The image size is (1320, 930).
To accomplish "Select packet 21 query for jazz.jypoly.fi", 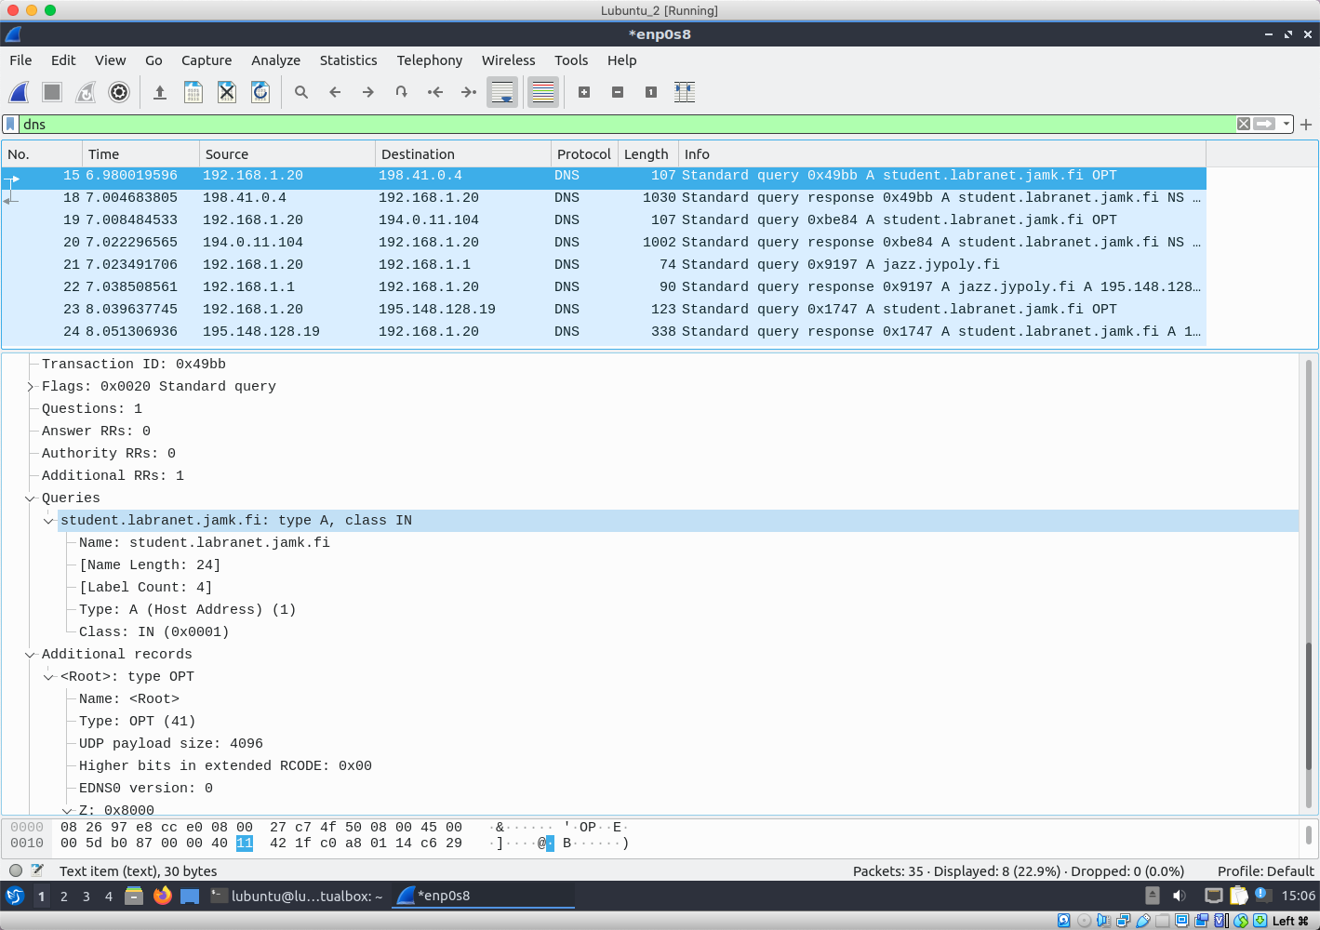I will click(604, 265).
